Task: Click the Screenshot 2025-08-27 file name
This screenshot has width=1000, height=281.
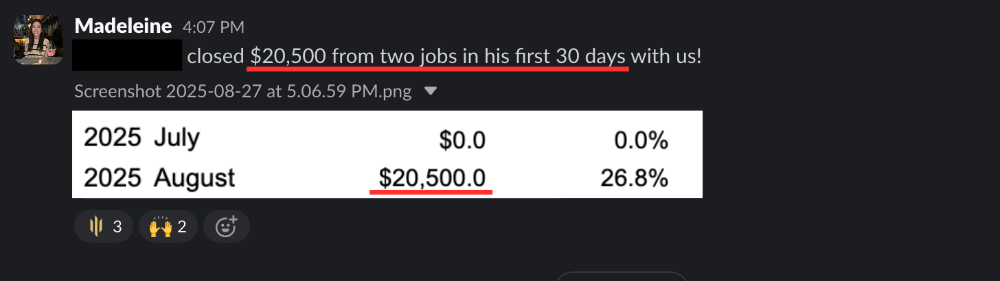Action: point(243,91)
